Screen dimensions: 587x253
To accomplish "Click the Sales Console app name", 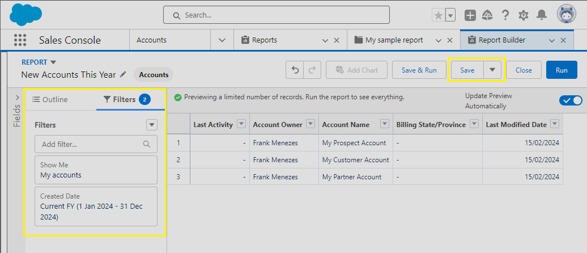I will [x=70, y=40].
